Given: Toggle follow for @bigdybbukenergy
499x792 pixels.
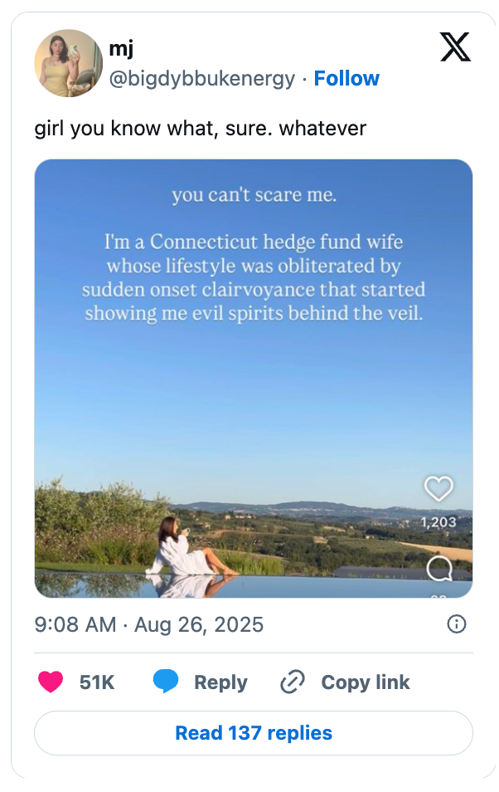Looking at the screenshot, I should [x=347, y=78].
